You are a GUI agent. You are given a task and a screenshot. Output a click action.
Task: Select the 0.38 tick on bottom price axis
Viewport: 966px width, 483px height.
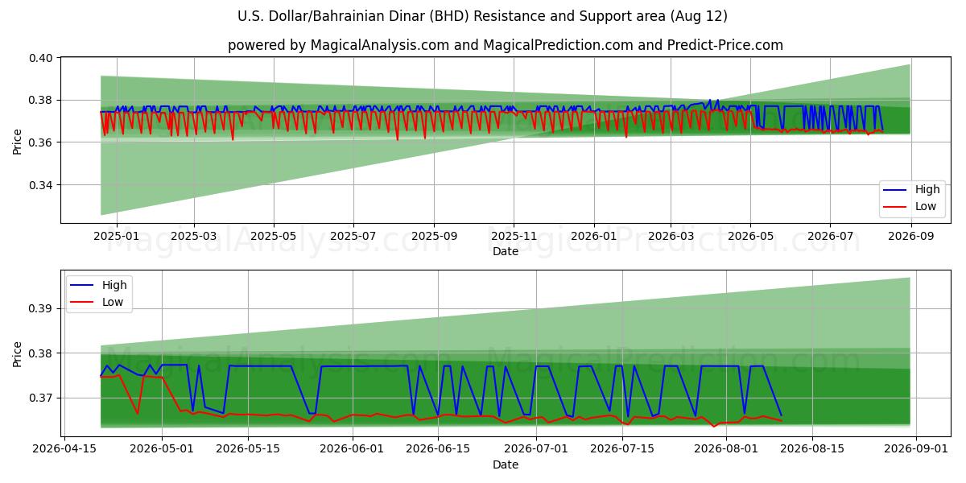[42, 353]
